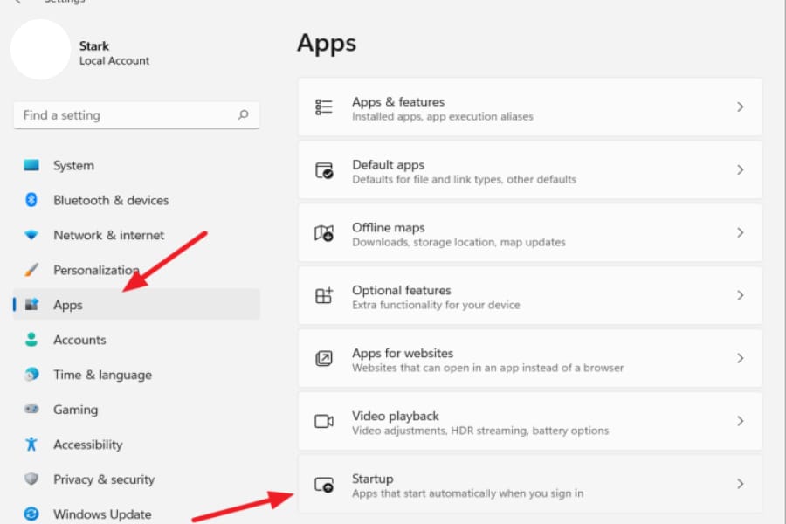Click the Stark account name

[93, 45]
